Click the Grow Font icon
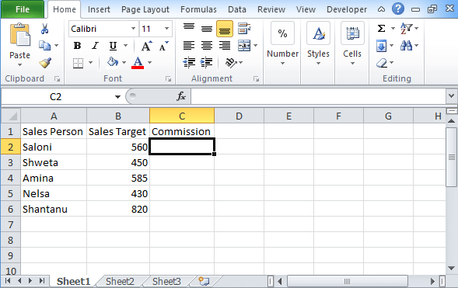This screenshot has height=288, width=458. click(146, 46)
